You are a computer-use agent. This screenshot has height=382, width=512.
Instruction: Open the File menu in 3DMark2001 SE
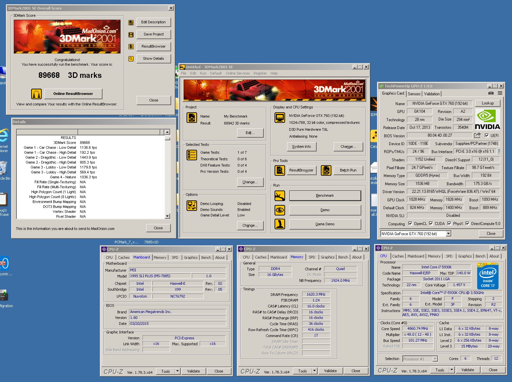pos(184,73)
